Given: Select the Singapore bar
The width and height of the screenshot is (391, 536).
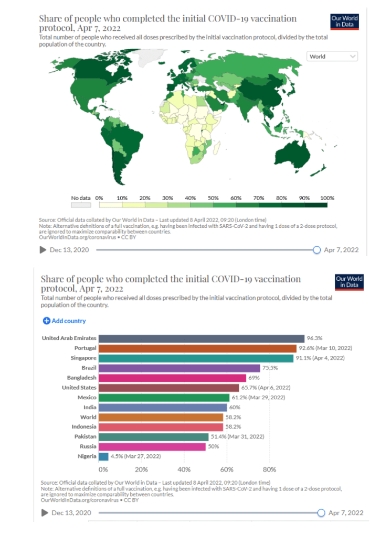Looking at the screenshot, I should (x=196, y=358).
